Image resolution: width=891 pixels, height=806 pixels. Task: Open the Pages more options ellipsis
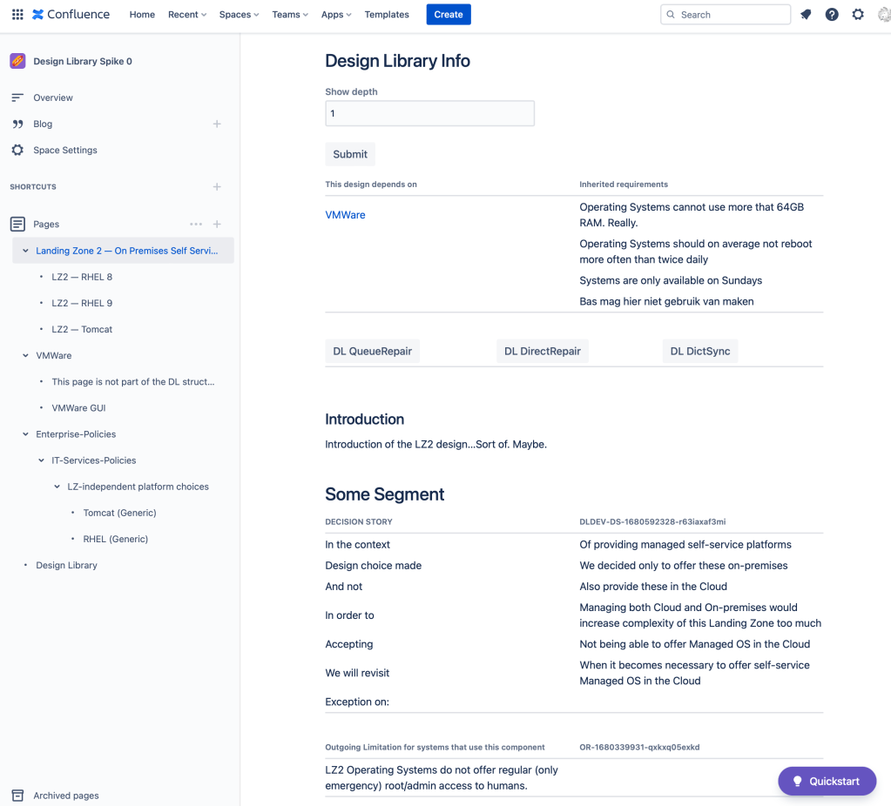click(196, 225)
